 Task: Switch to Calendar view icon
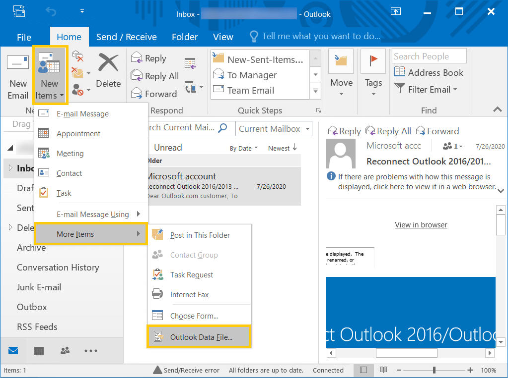coord(39,350)
